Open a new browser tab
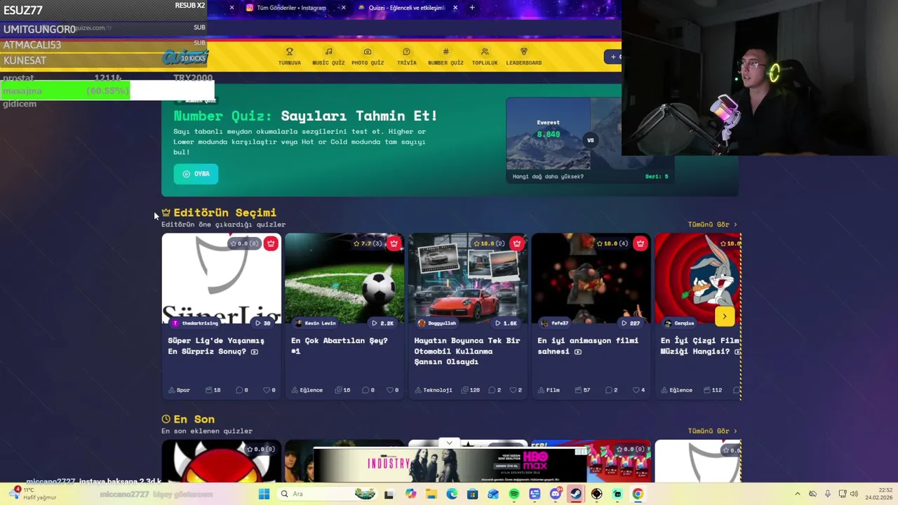 tap(472, 8)
